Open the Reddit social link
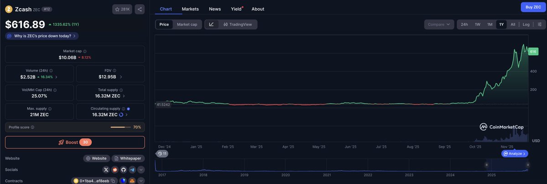 pos(115,170)
